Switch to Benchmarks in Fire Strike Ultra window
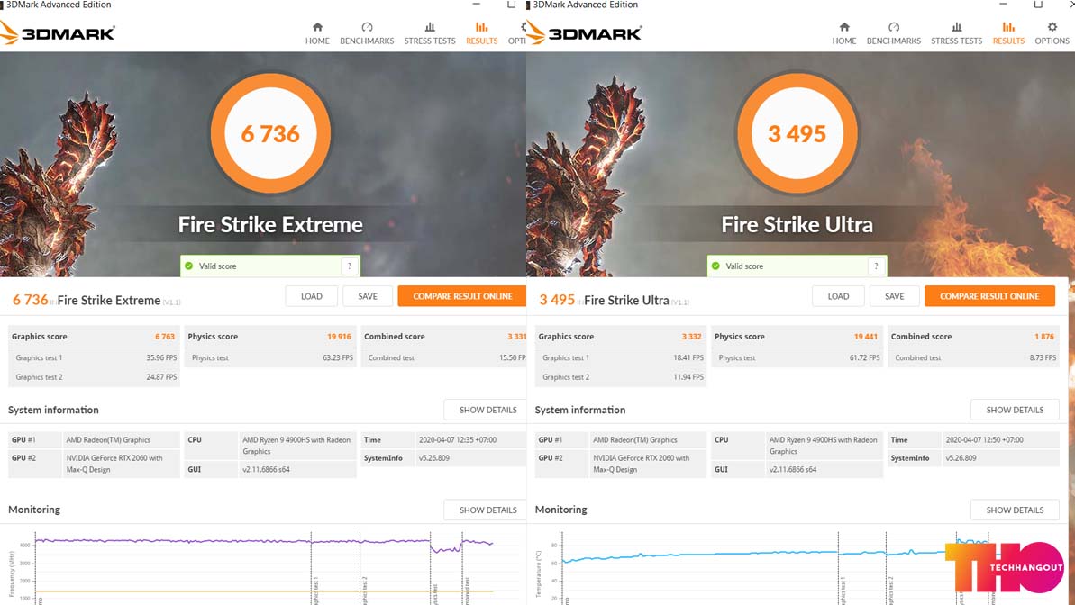The height and width of the screenshot is (605, 1075). (893, 33)
